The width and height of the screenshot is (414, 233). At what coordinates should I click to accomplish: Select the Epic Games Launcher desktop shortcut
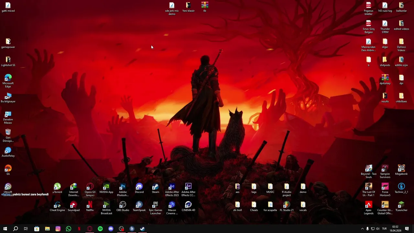(x=156, y=208)
